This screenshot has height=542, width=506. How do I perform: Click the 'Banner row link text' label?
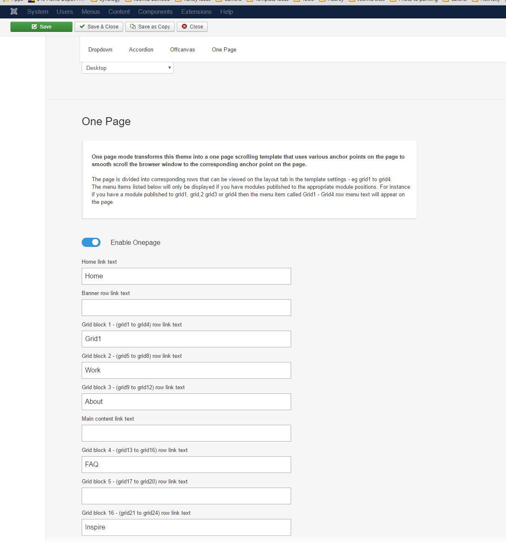(106, 293)
